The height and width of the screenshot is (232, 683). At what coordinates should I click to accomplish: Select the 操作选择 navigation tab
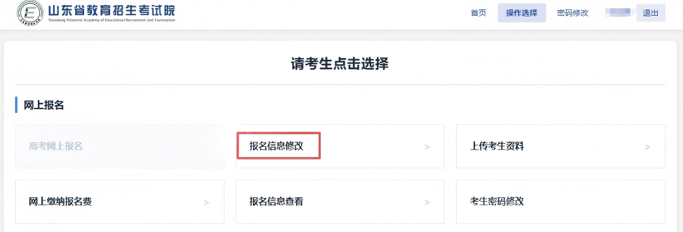(x=522, y=13)
